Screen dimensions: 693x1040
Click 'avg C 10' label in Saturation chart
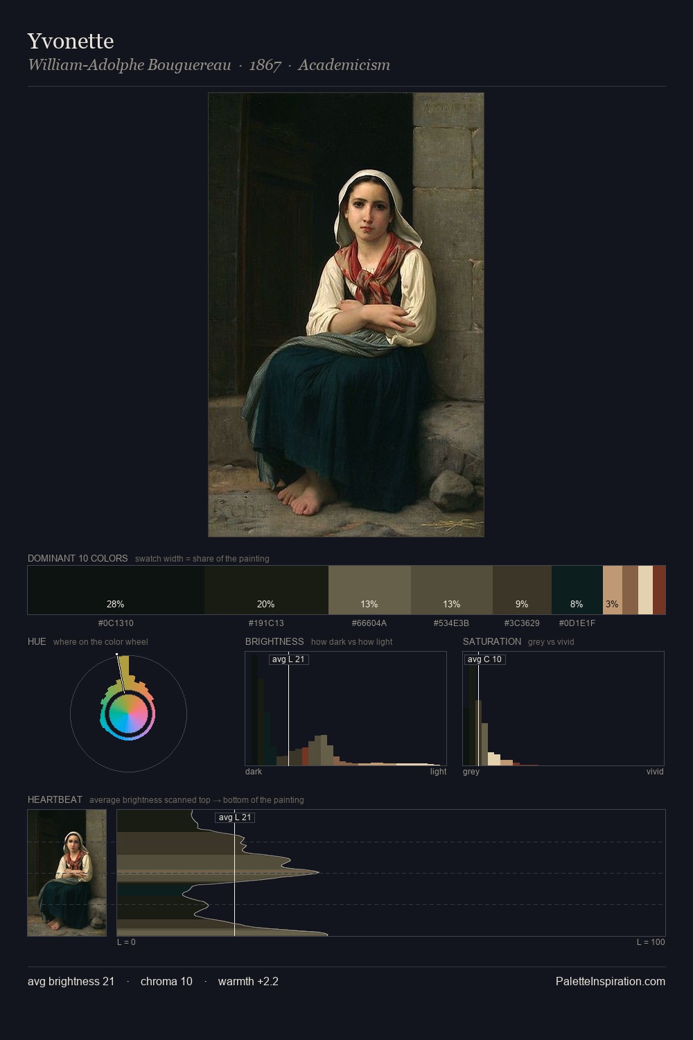click(484, 659)
